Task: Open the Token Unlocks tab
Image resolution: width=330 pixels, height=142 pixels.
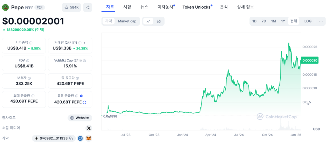Action: 196,7
